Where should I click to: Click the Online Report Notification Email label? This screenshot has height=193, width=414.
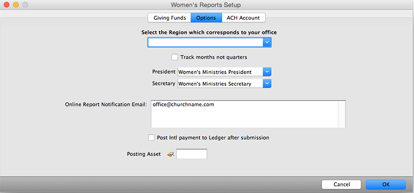(x=106, y=104)
